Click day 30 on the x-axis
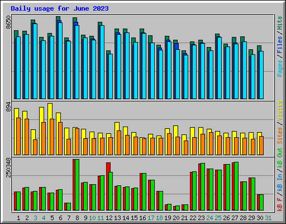The image size is (286, 224). (260, 218)
